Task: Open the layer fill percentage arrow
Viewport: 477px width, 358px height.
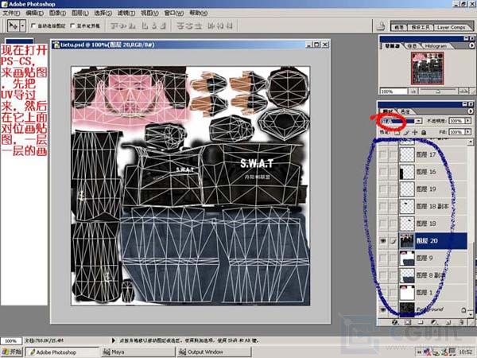Action: point(469,132)
